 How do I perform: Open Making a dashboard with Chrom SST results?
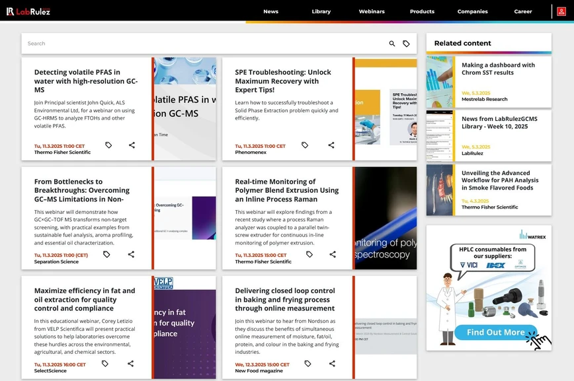point(498,69)
